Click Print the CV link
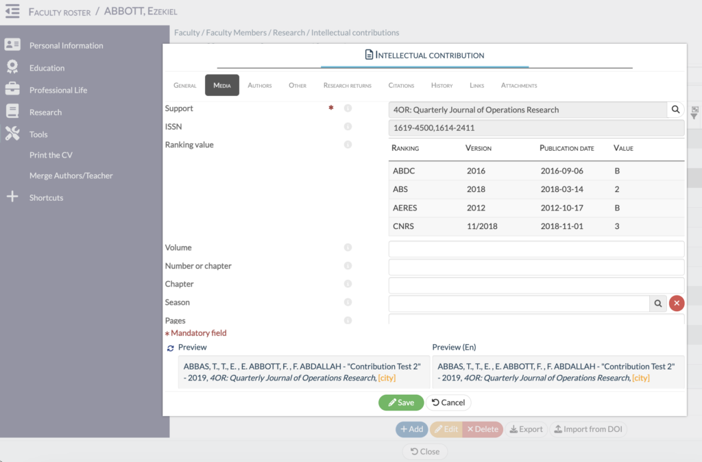The height and width of the screenshot is (462, 702). [x=51, y=155]
